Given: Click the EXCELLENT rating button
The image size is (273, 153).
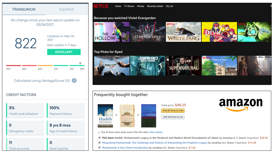Looking at the screenshot, I should click(x=64, y=52).
